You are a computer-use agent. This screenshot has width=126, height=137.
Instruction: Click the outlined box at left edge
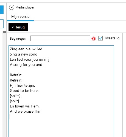tap(2, 24)
